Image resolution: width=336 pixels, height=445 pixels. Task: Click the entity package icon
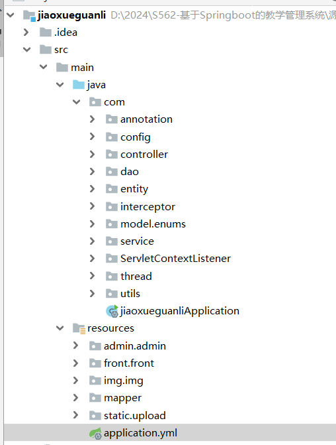click(x=112, y=189)
